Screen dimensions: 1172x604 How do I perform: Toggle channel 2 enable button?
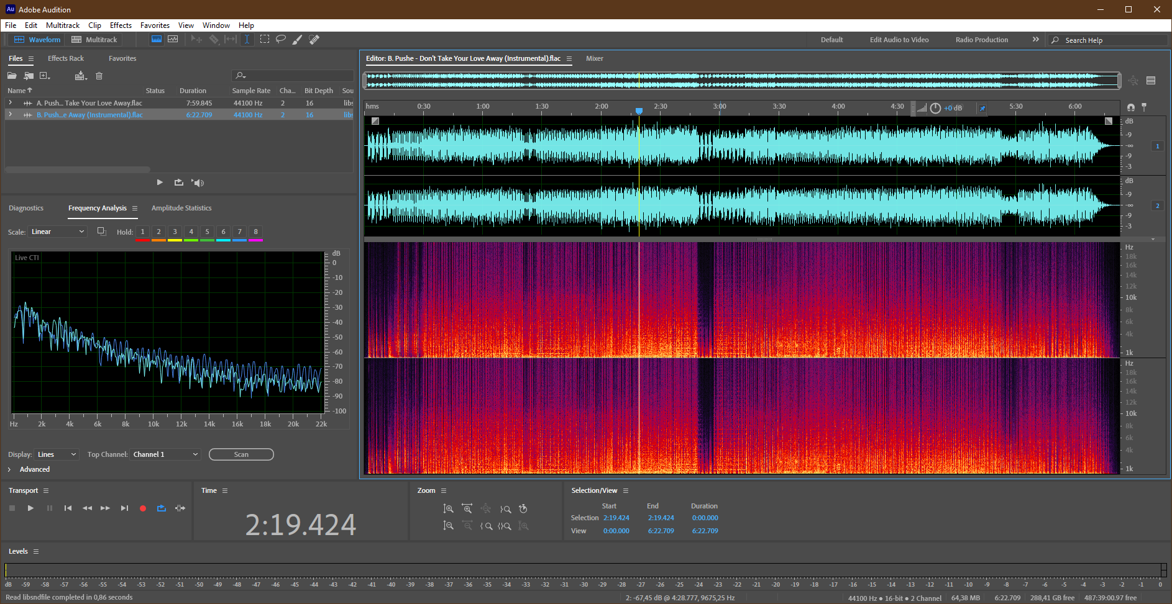click(1157, 205)
